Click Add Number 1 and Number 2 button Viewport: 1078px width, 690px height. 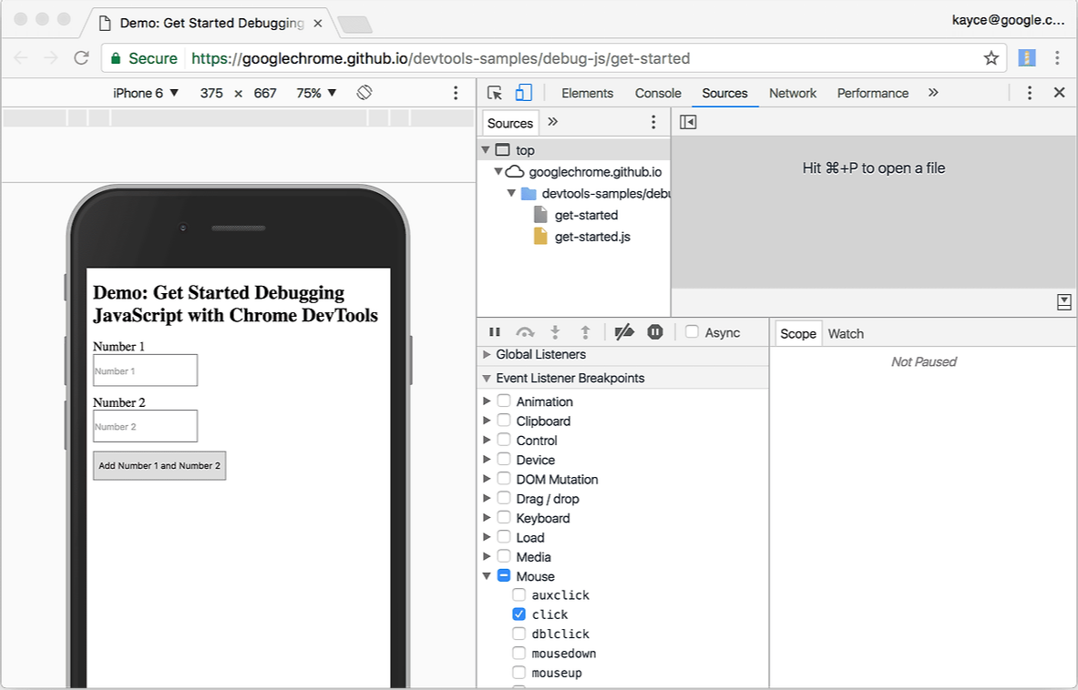[159, 465]
